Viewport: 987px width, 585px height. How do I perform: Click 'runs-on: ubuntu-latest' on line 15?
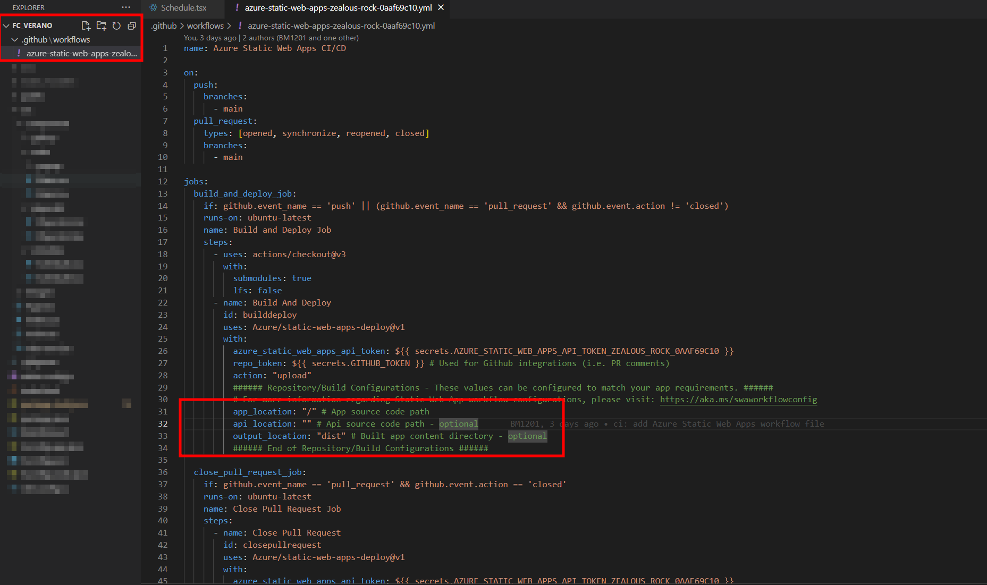pyautogui.click(x=257, y=218)
